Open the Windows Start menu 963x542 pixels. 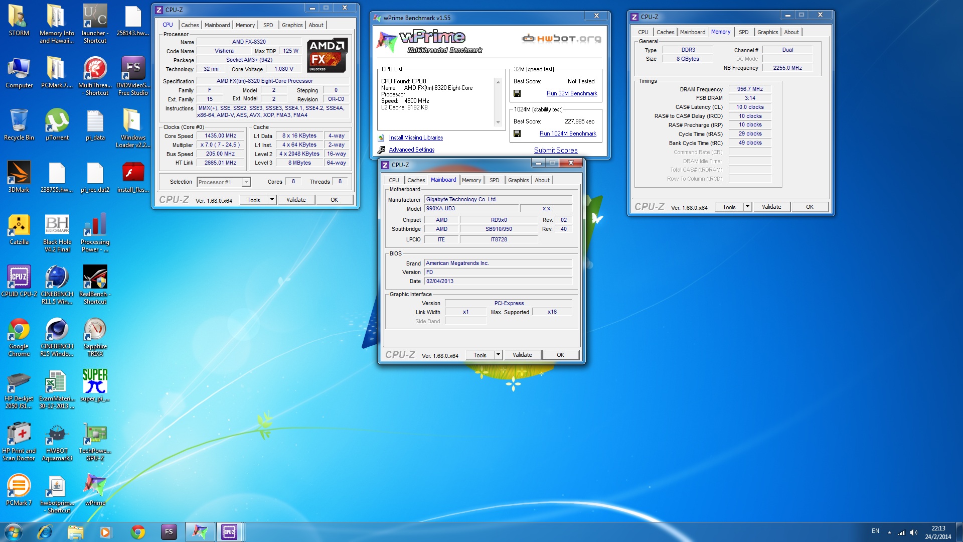coord(14,532)
